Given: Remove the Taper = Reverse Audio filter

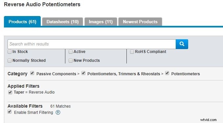Looking at the screenshot, I should (10, 92).
